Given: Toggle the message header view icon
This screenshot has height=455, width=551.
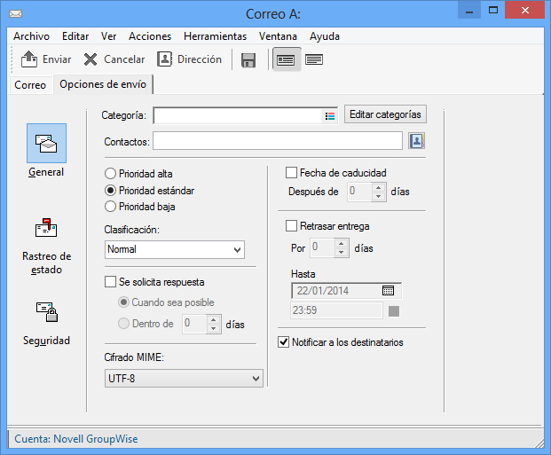Looking at the screenshot, I should pyautogui.click(x=286, y=59).
